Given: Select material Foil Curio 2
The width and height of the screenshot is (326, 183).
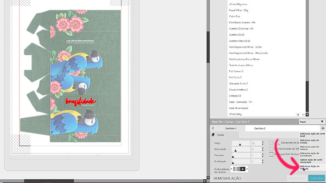Looking at the screenshot, I should pos(235,77).
